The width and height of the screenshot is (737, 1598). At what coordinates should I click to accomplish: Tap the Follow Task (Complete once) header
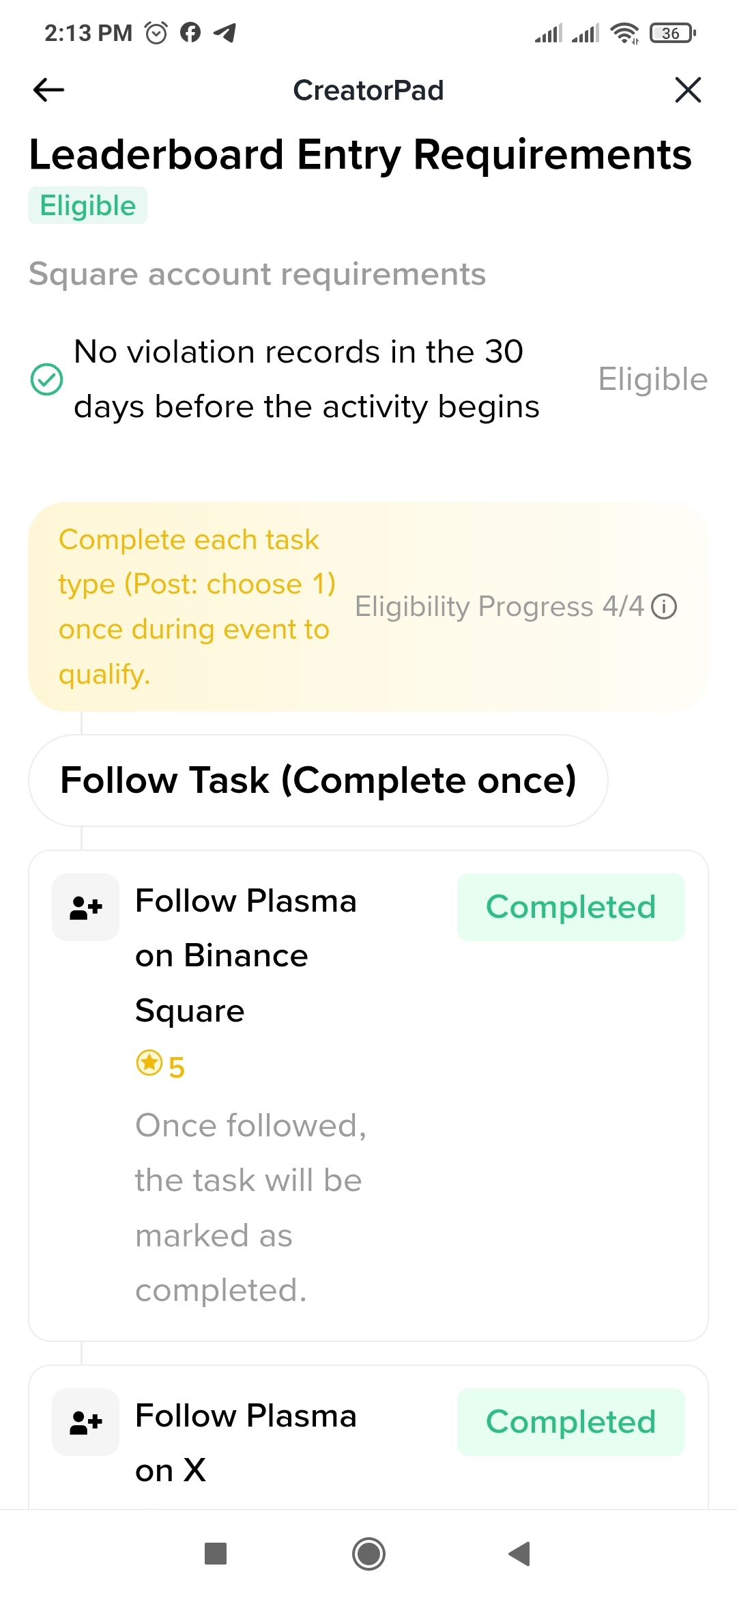tap(318, 781)
